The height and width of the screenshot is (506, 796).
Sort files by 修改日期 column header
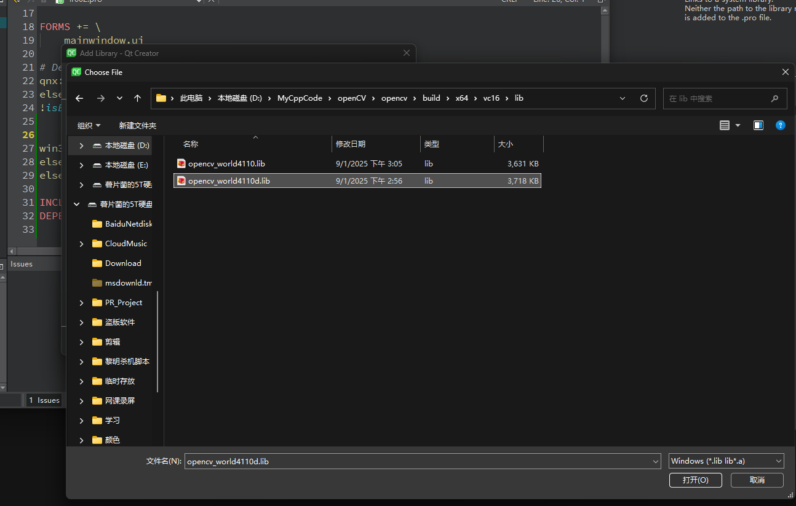click(x=351, y=144)
